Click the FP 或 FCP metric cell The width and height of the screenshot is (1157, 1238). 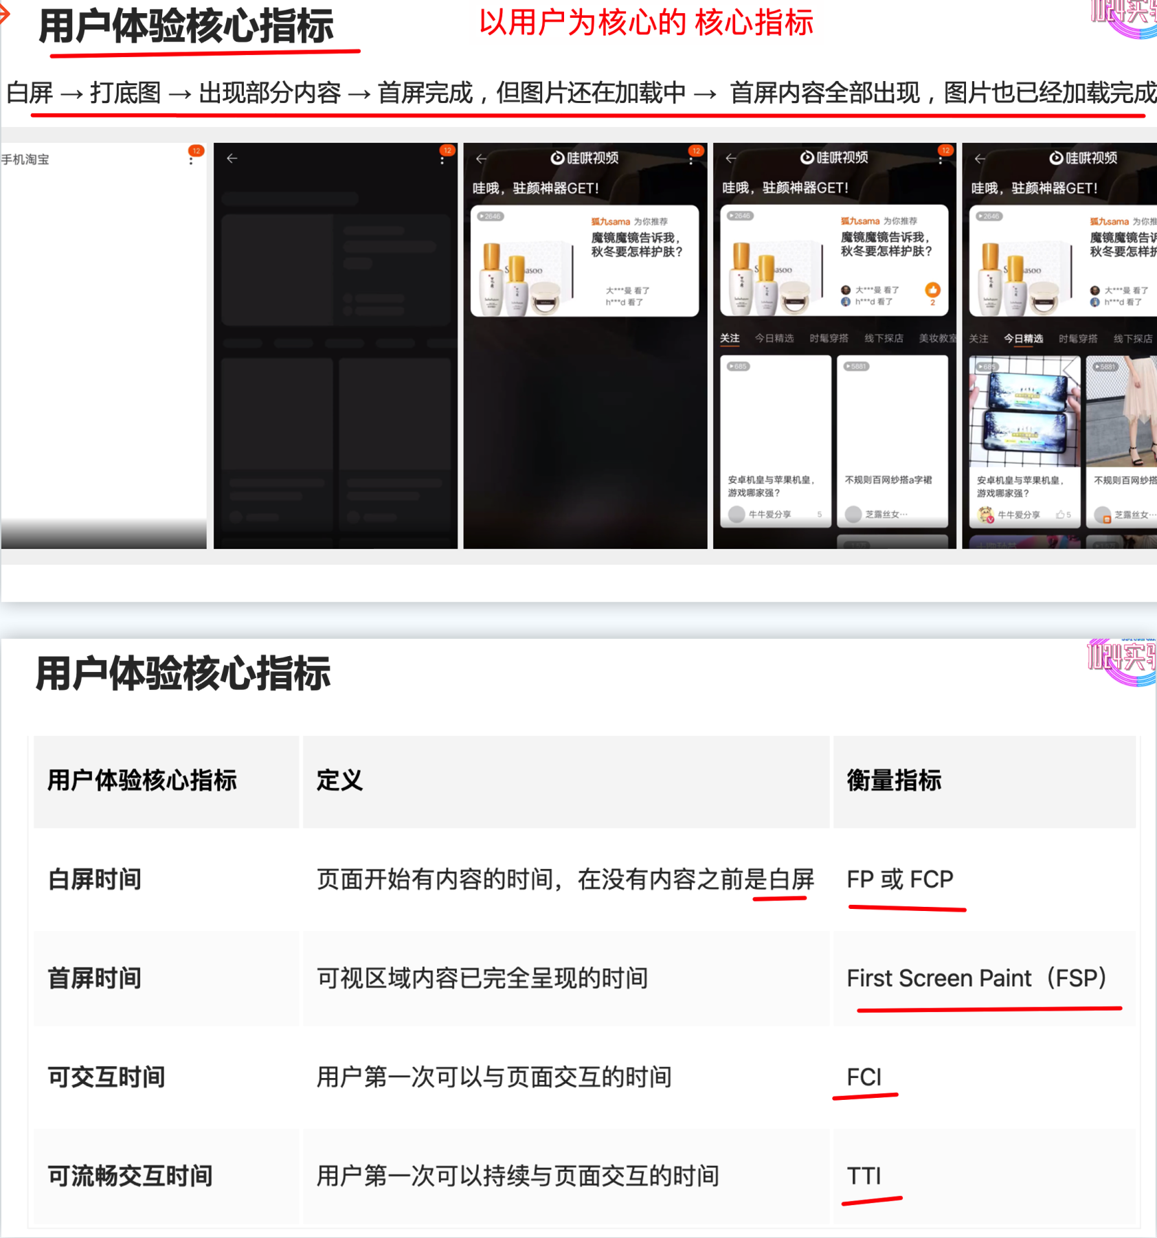click(x=900, y=879)
